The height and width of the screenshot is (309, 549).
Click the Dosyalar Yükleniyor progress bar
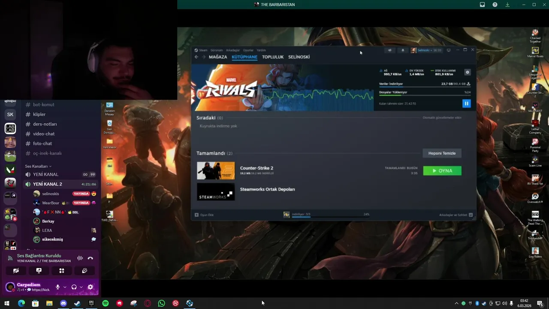coord(425,95)
